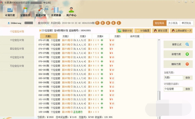
Task: Select the 方案2 tab
Action: tap(66, 36)
